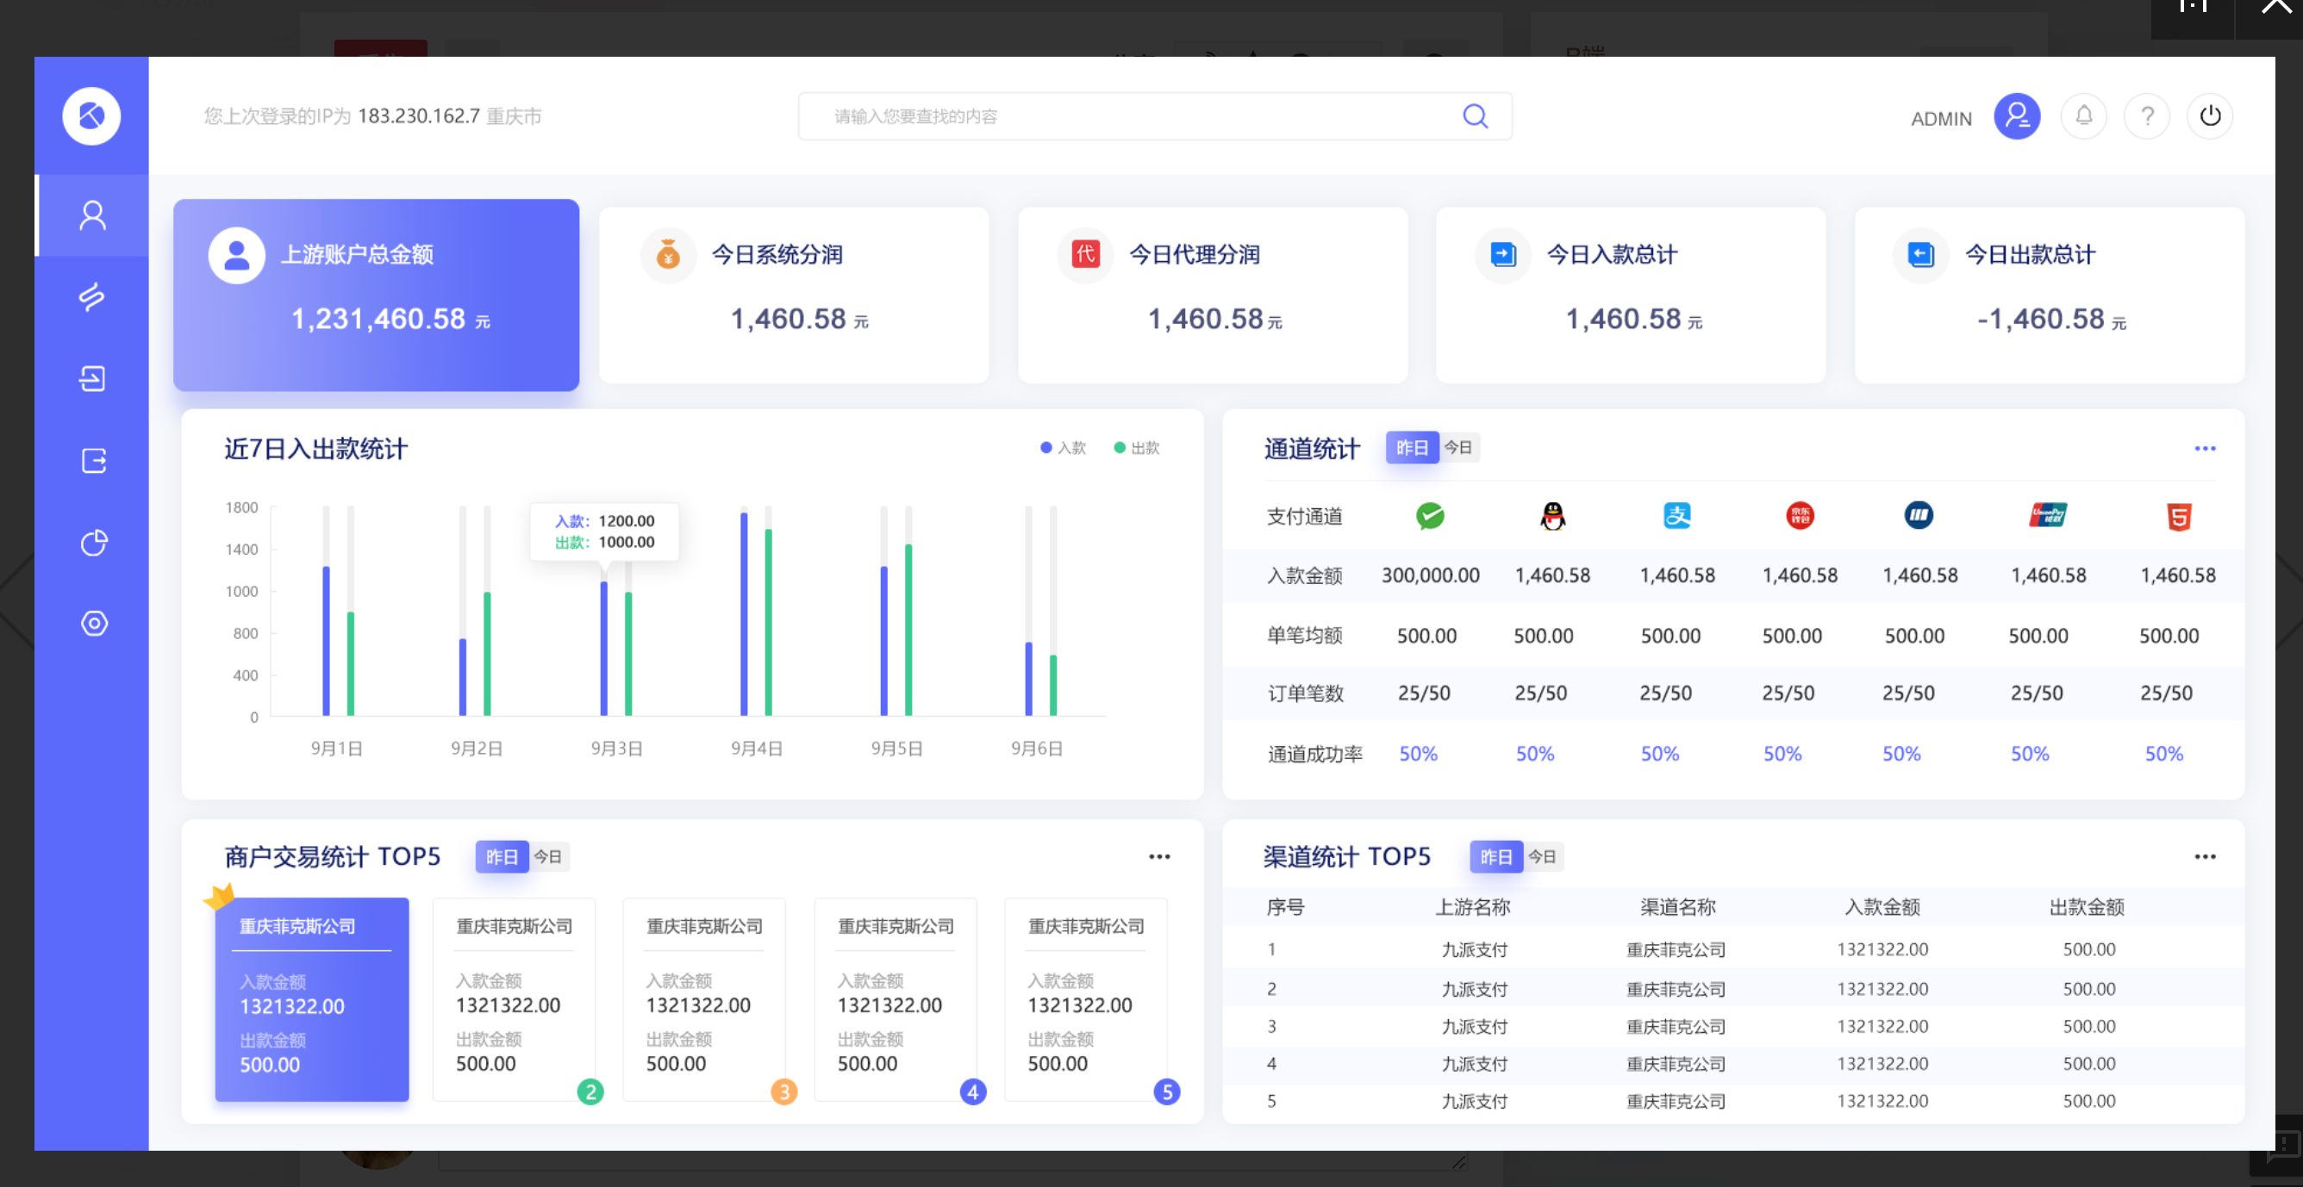
Task: Open the pie chart statistics sidebar icon
Action: 93,543
